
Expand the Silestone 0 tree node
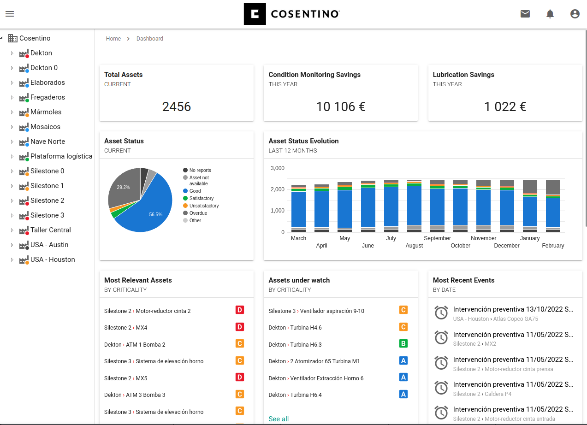(12, 171)
